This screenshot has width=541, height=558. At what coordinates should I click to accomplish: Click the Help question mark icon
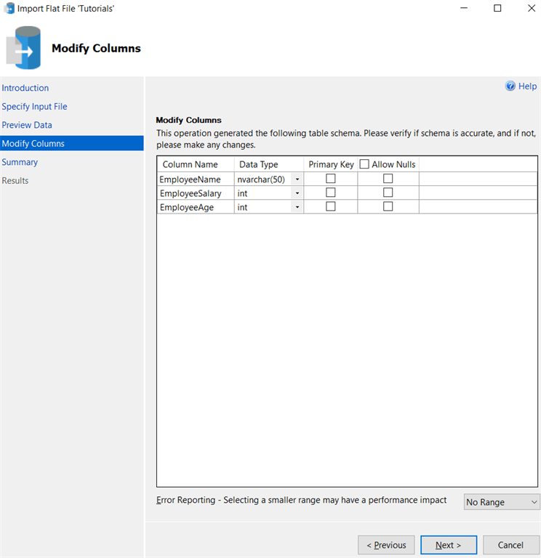[x=510, y=86]
